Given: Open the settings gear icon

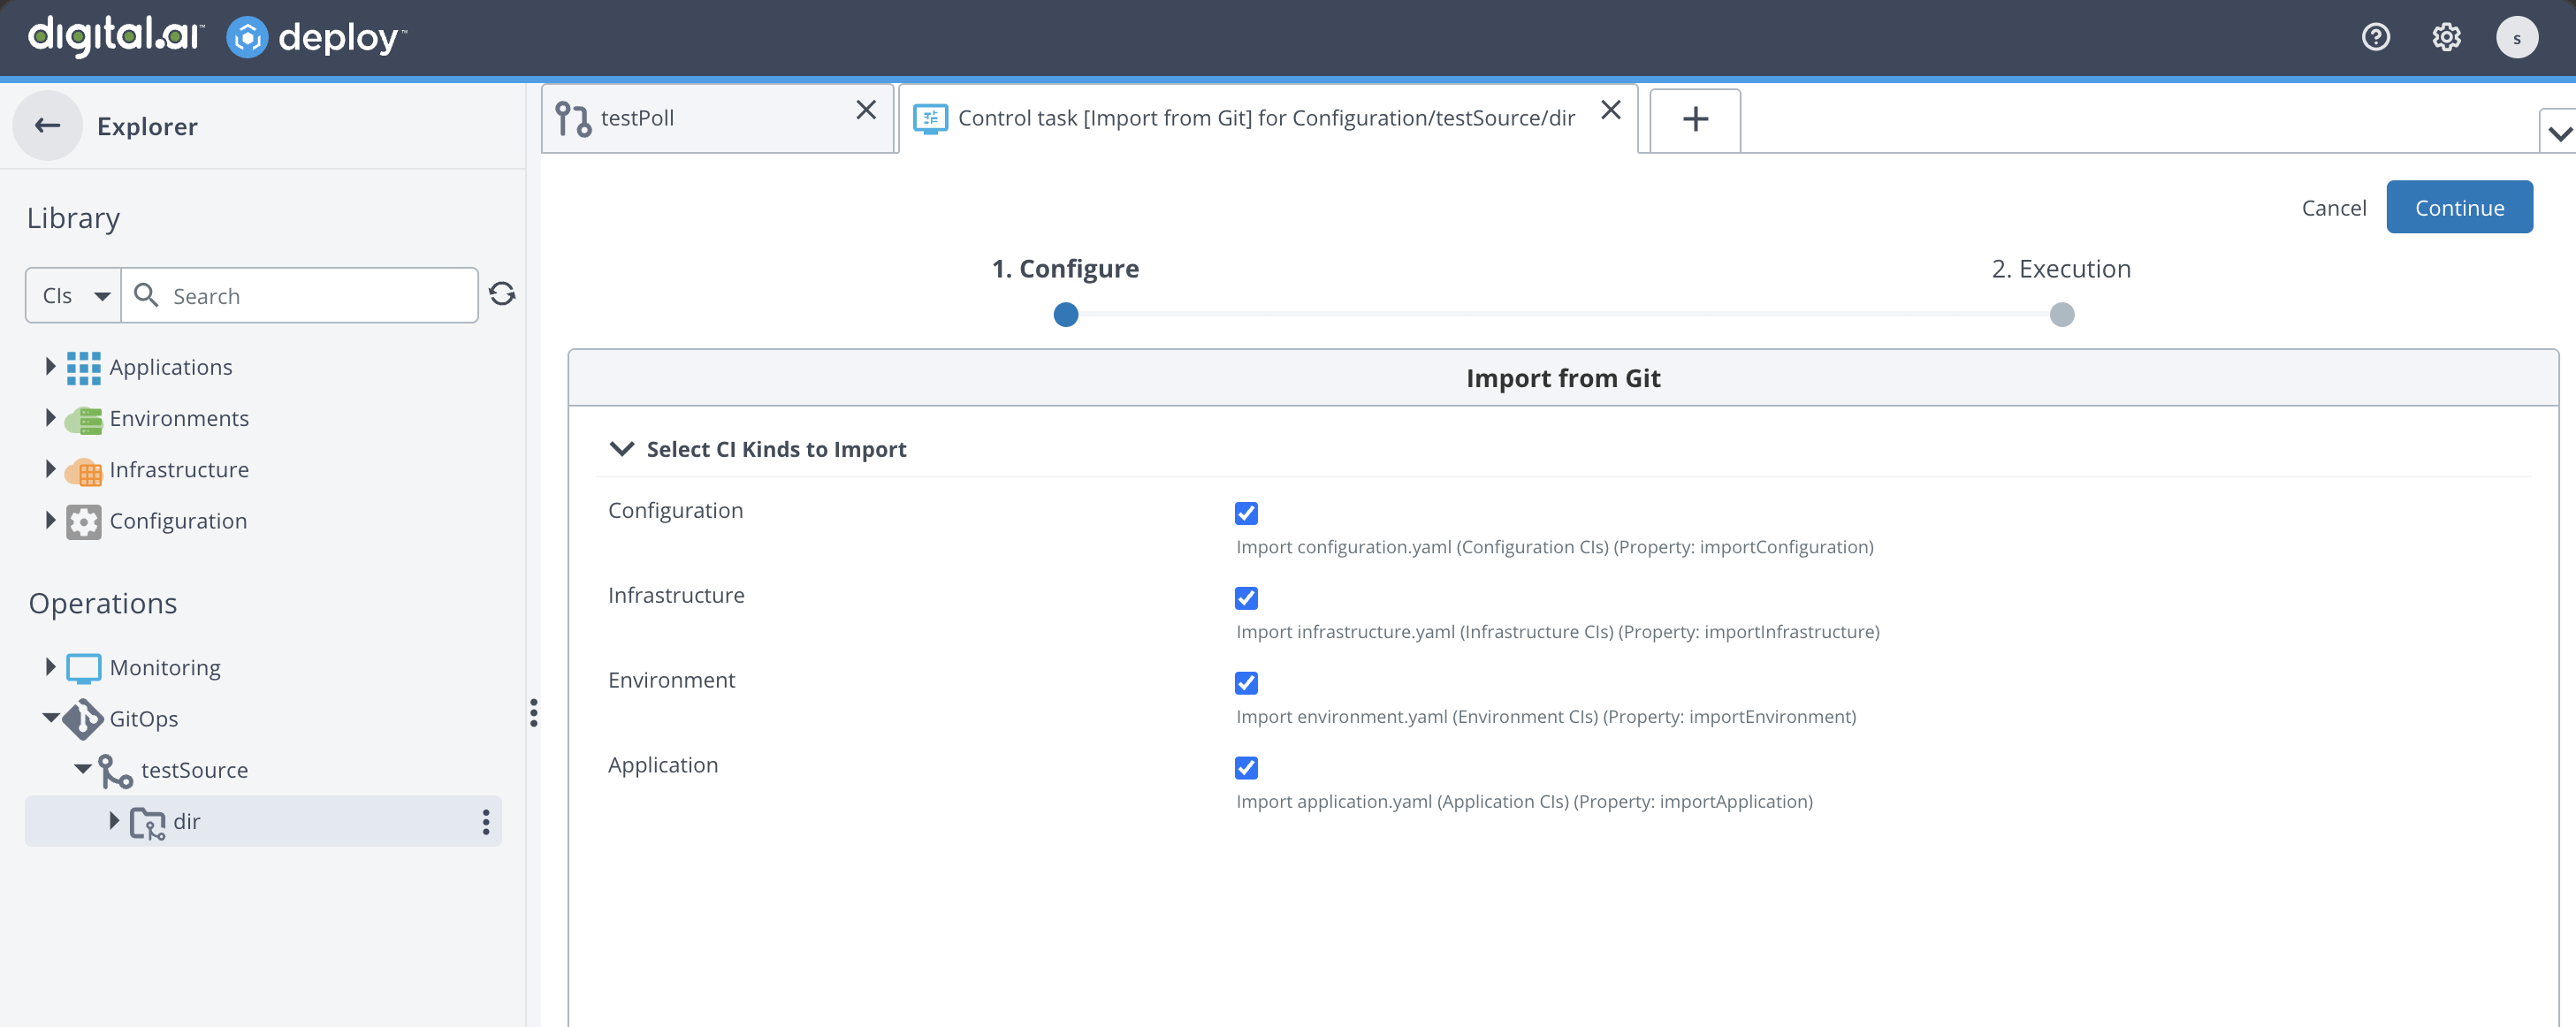Looking at the screenshot, I should 2446,38.
